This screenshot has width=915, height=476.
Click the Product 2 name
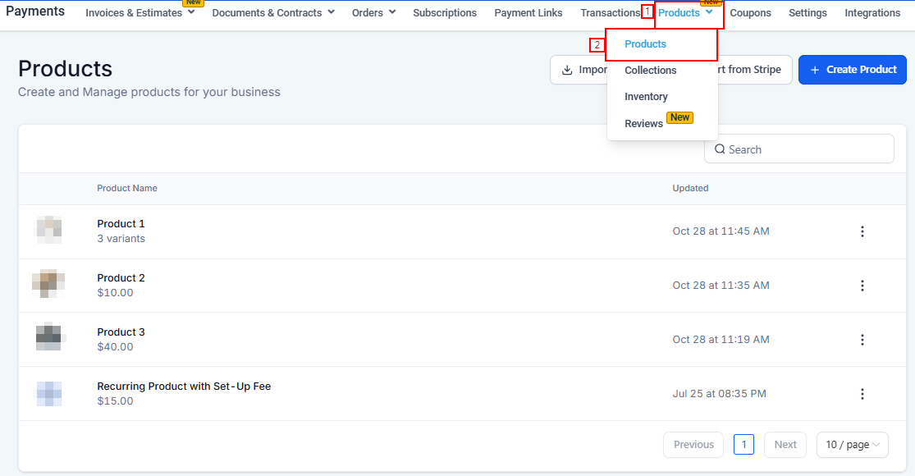121,278
